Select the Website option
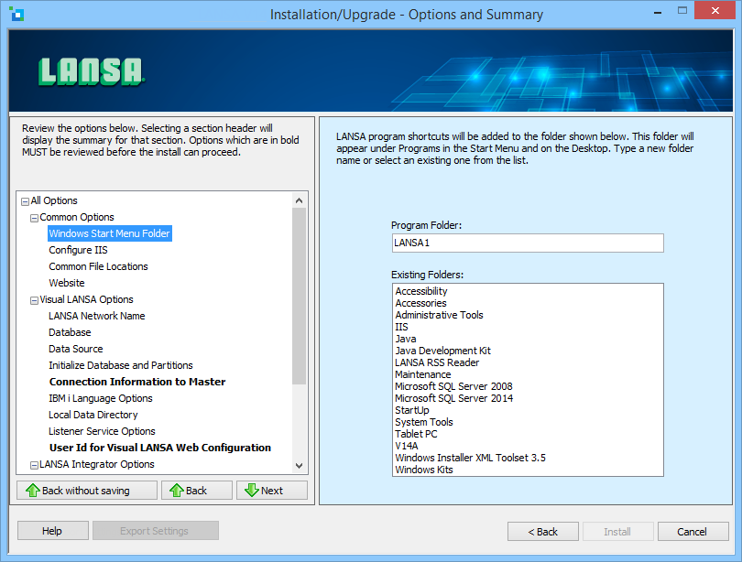742x562 pixels. (x=67, y=283)
